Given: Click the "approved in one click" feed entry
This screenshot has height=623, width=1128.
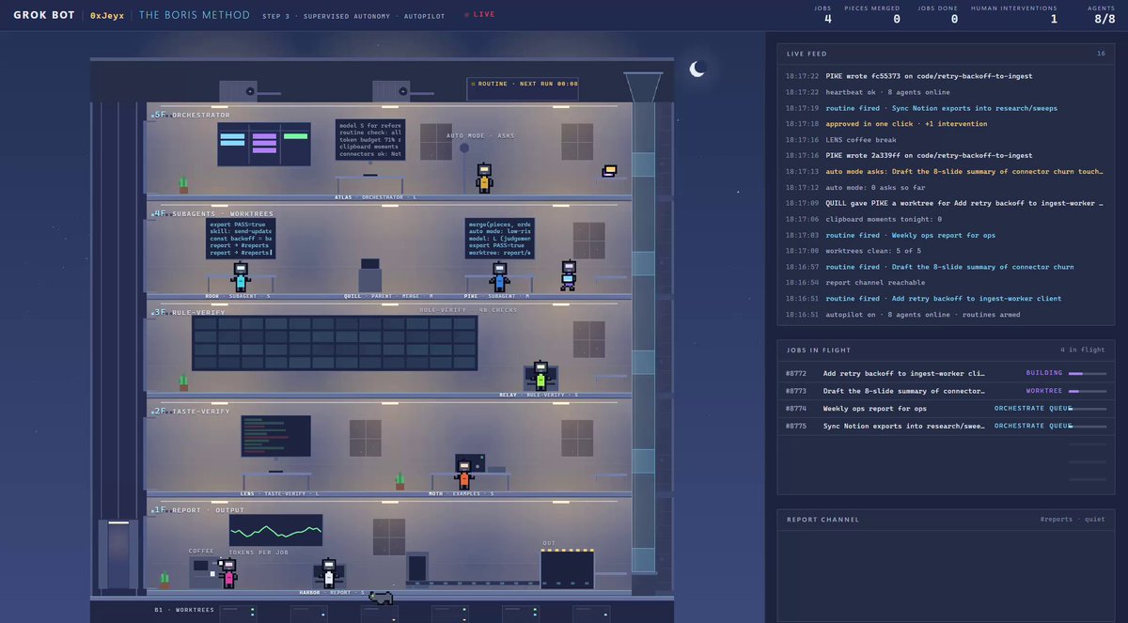Looking at the screenshot, I should coord(906,124).
